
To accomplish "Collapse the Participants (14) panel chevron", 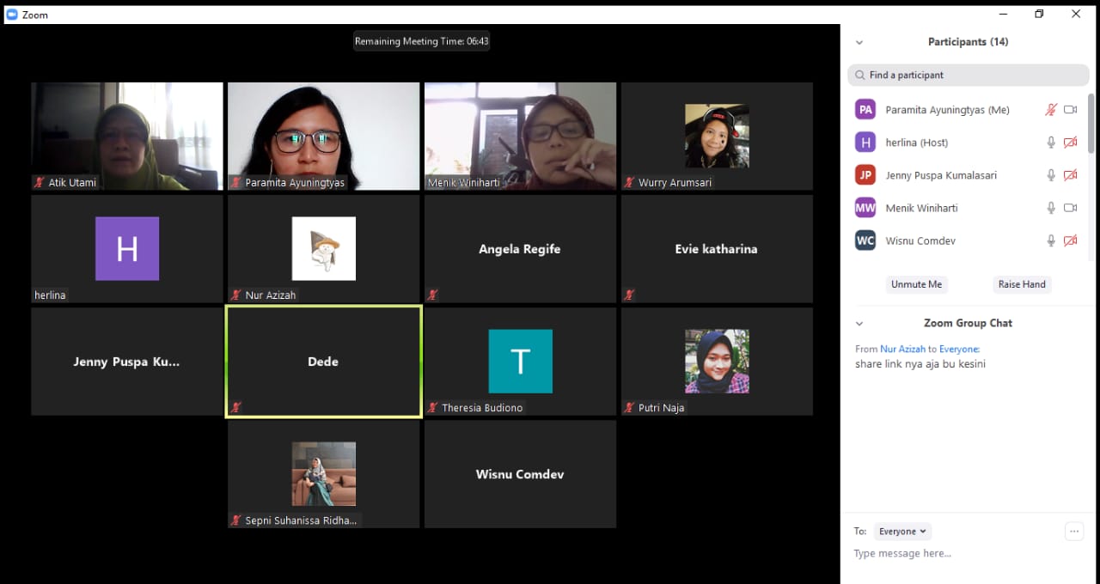I will tap(859, 42).
